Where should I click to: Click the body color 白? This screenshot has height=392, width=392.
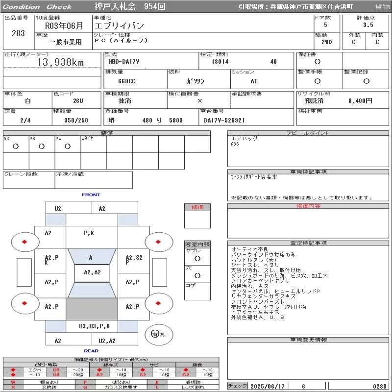(x=28, y=101)
